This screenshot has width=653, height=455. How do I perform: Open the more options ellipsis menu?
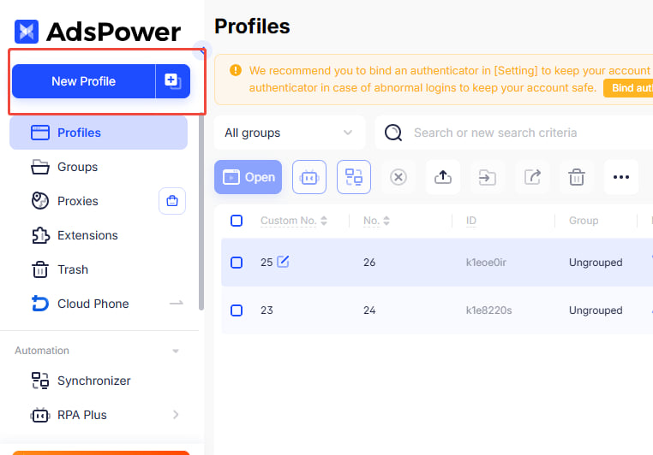621,177
